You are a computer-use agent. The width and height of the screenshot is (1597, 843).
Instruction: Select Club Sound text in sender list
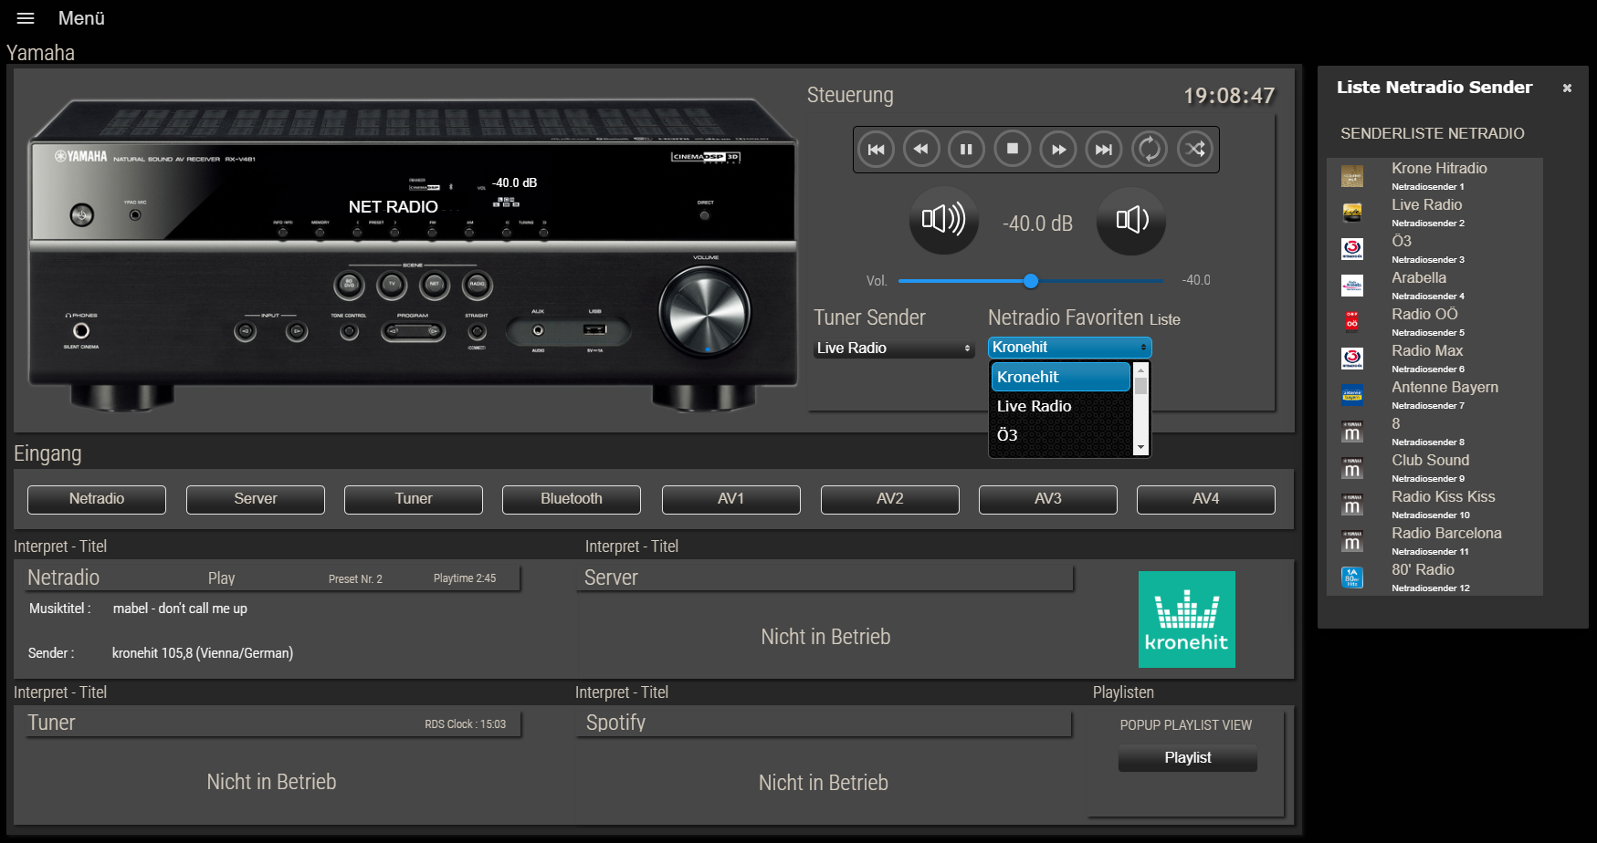pos(1430,460)
